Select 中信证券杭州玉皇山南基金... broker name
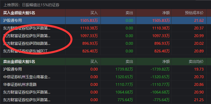This screenshot has height=104, width=211. click(x=27, y=77)
